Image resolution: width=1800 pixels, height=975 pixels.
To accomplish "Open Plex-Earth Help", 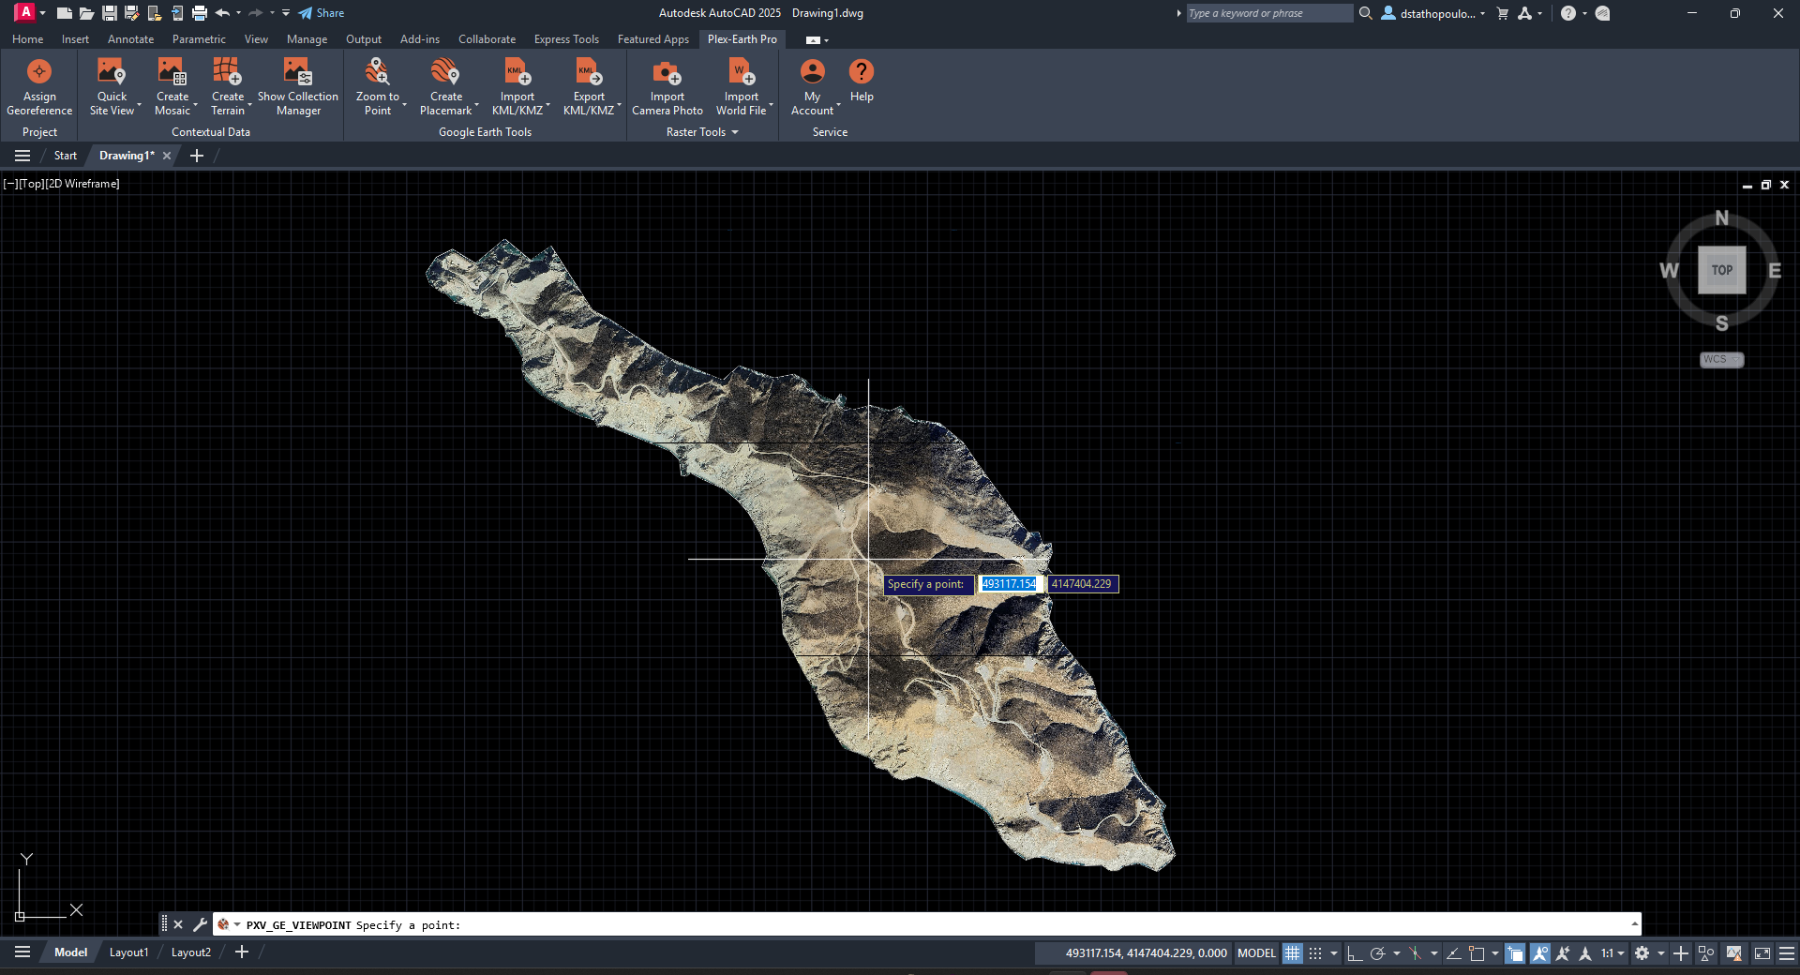I will click(x=862, y=81).
